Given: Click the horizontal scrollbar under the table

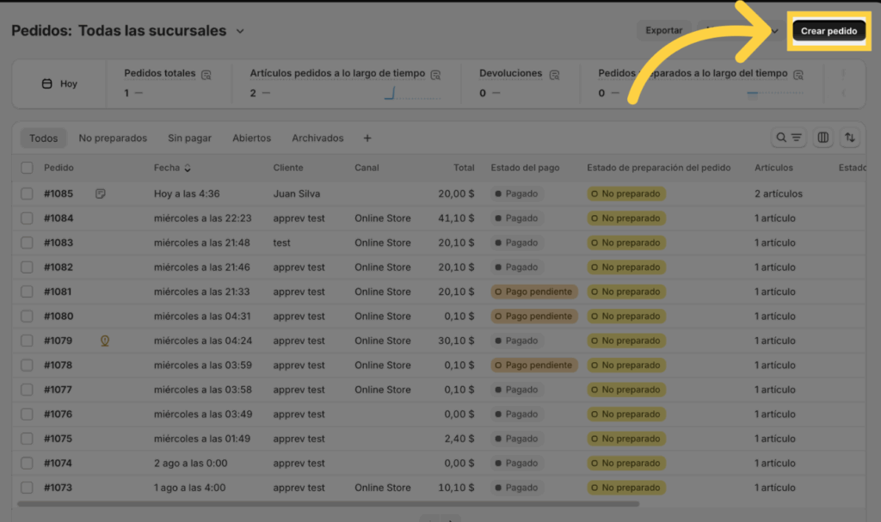Looking at the screenshot, I should [327, 504].
